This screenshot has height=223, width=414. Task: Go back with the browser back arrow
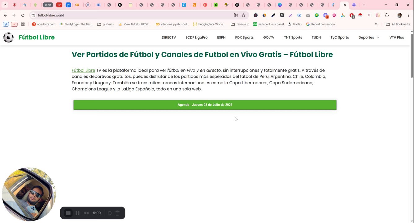pos(5,15)
